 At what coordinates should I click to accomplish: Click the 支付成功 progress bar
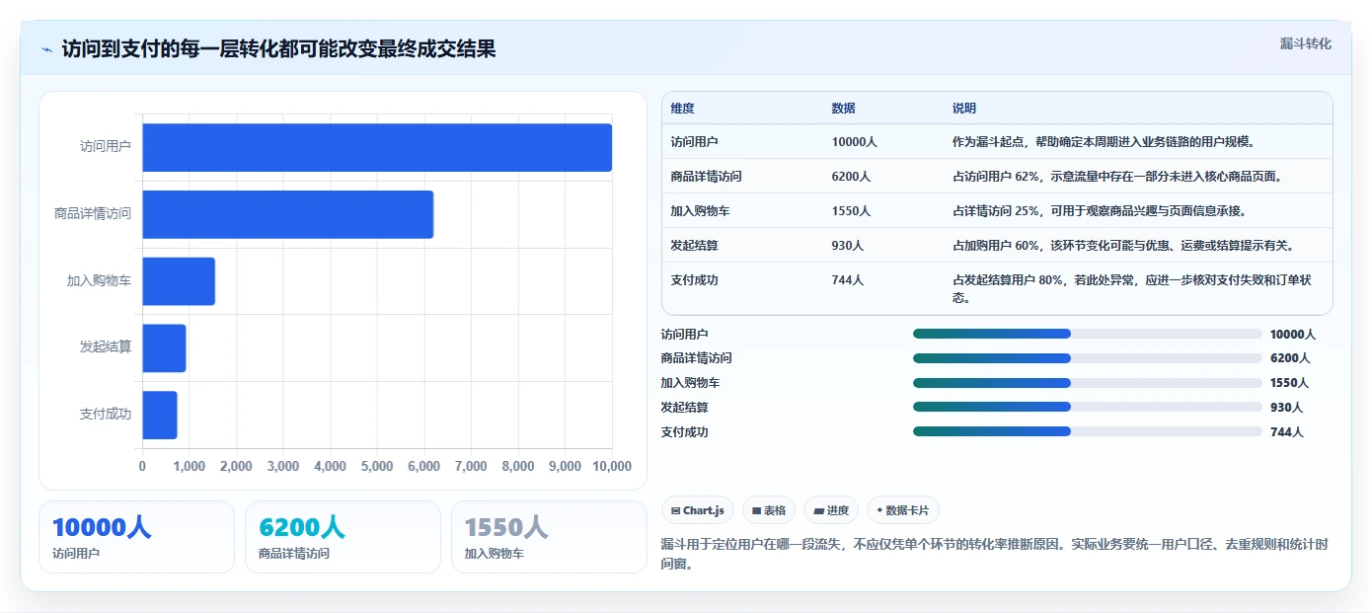coord(1088,431)
